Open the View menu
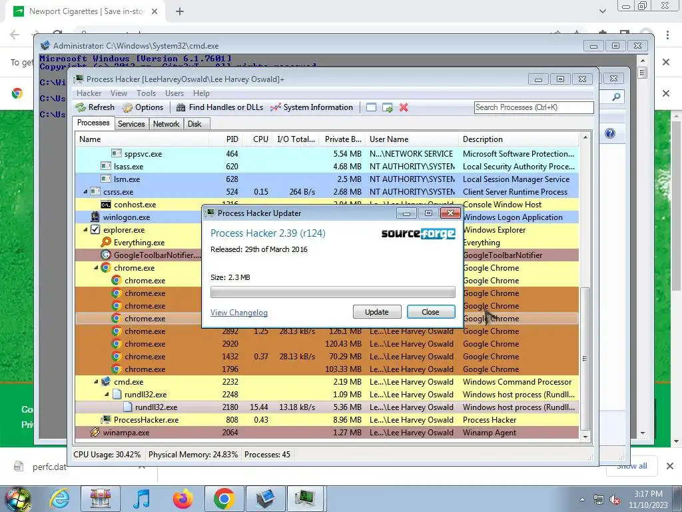Image resolution: width=682 pixels, height=512 pixels. coord(119,93)
